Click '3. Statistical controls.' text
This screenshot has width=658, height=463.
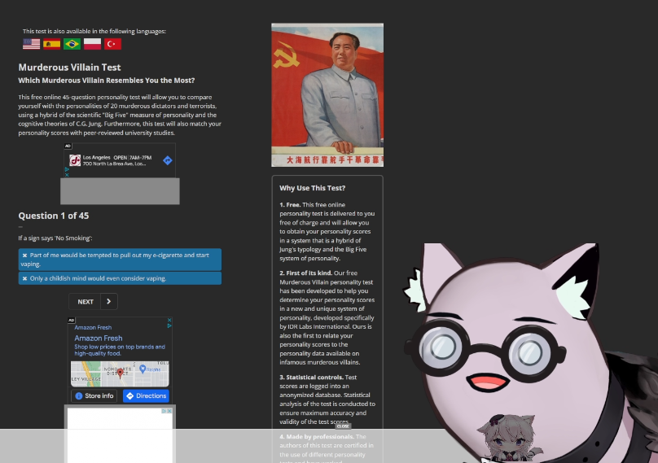311,377
